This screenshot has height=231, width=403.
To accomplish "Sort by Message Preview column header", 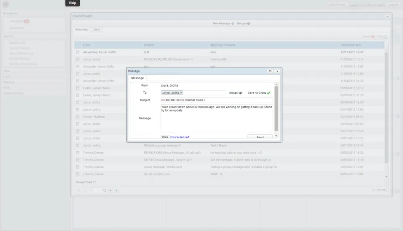I will [274, 45].
